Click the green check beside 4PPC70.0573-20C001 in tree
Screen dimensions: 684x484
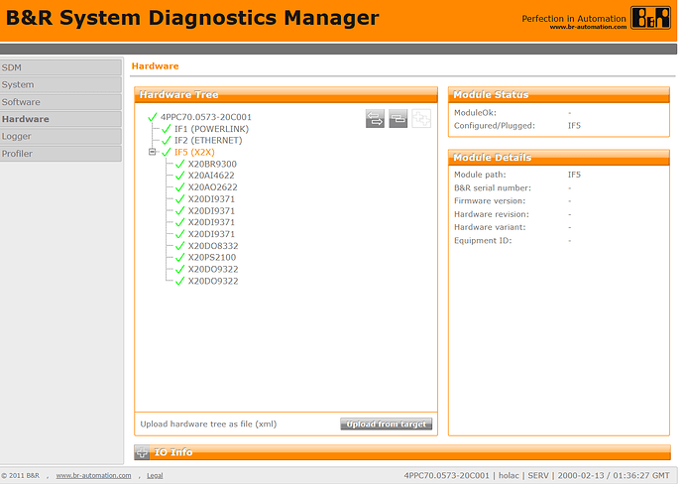[153, 117]
